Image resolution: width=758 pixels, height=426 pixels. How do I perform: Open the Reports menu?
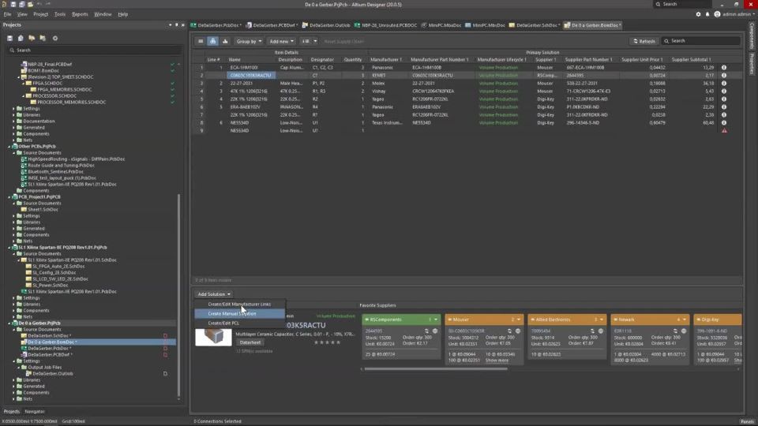click(x=80, y=14)
